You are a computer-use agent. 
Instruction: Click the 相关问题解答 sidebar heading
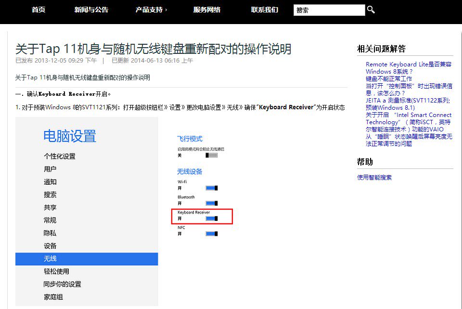coord(381,49)
